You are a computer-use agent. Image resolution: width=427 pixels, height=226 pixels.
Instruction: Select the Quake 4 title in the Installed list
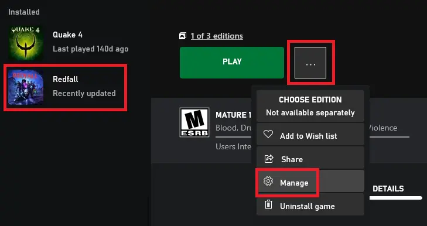tap(67, 35)
